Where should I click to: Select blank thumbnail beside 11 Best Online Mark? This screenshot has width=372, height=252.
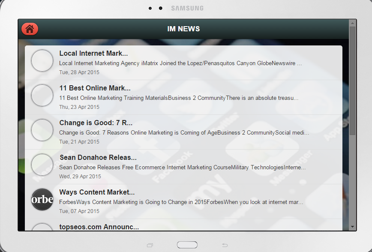(42, 95)
